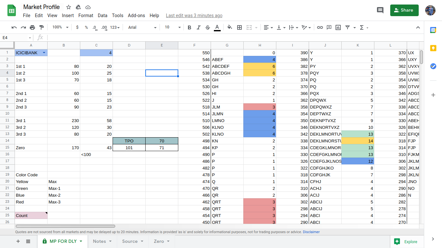442x248 pixels.
Task: Open the Borders tool
Action: click(239, 27)
